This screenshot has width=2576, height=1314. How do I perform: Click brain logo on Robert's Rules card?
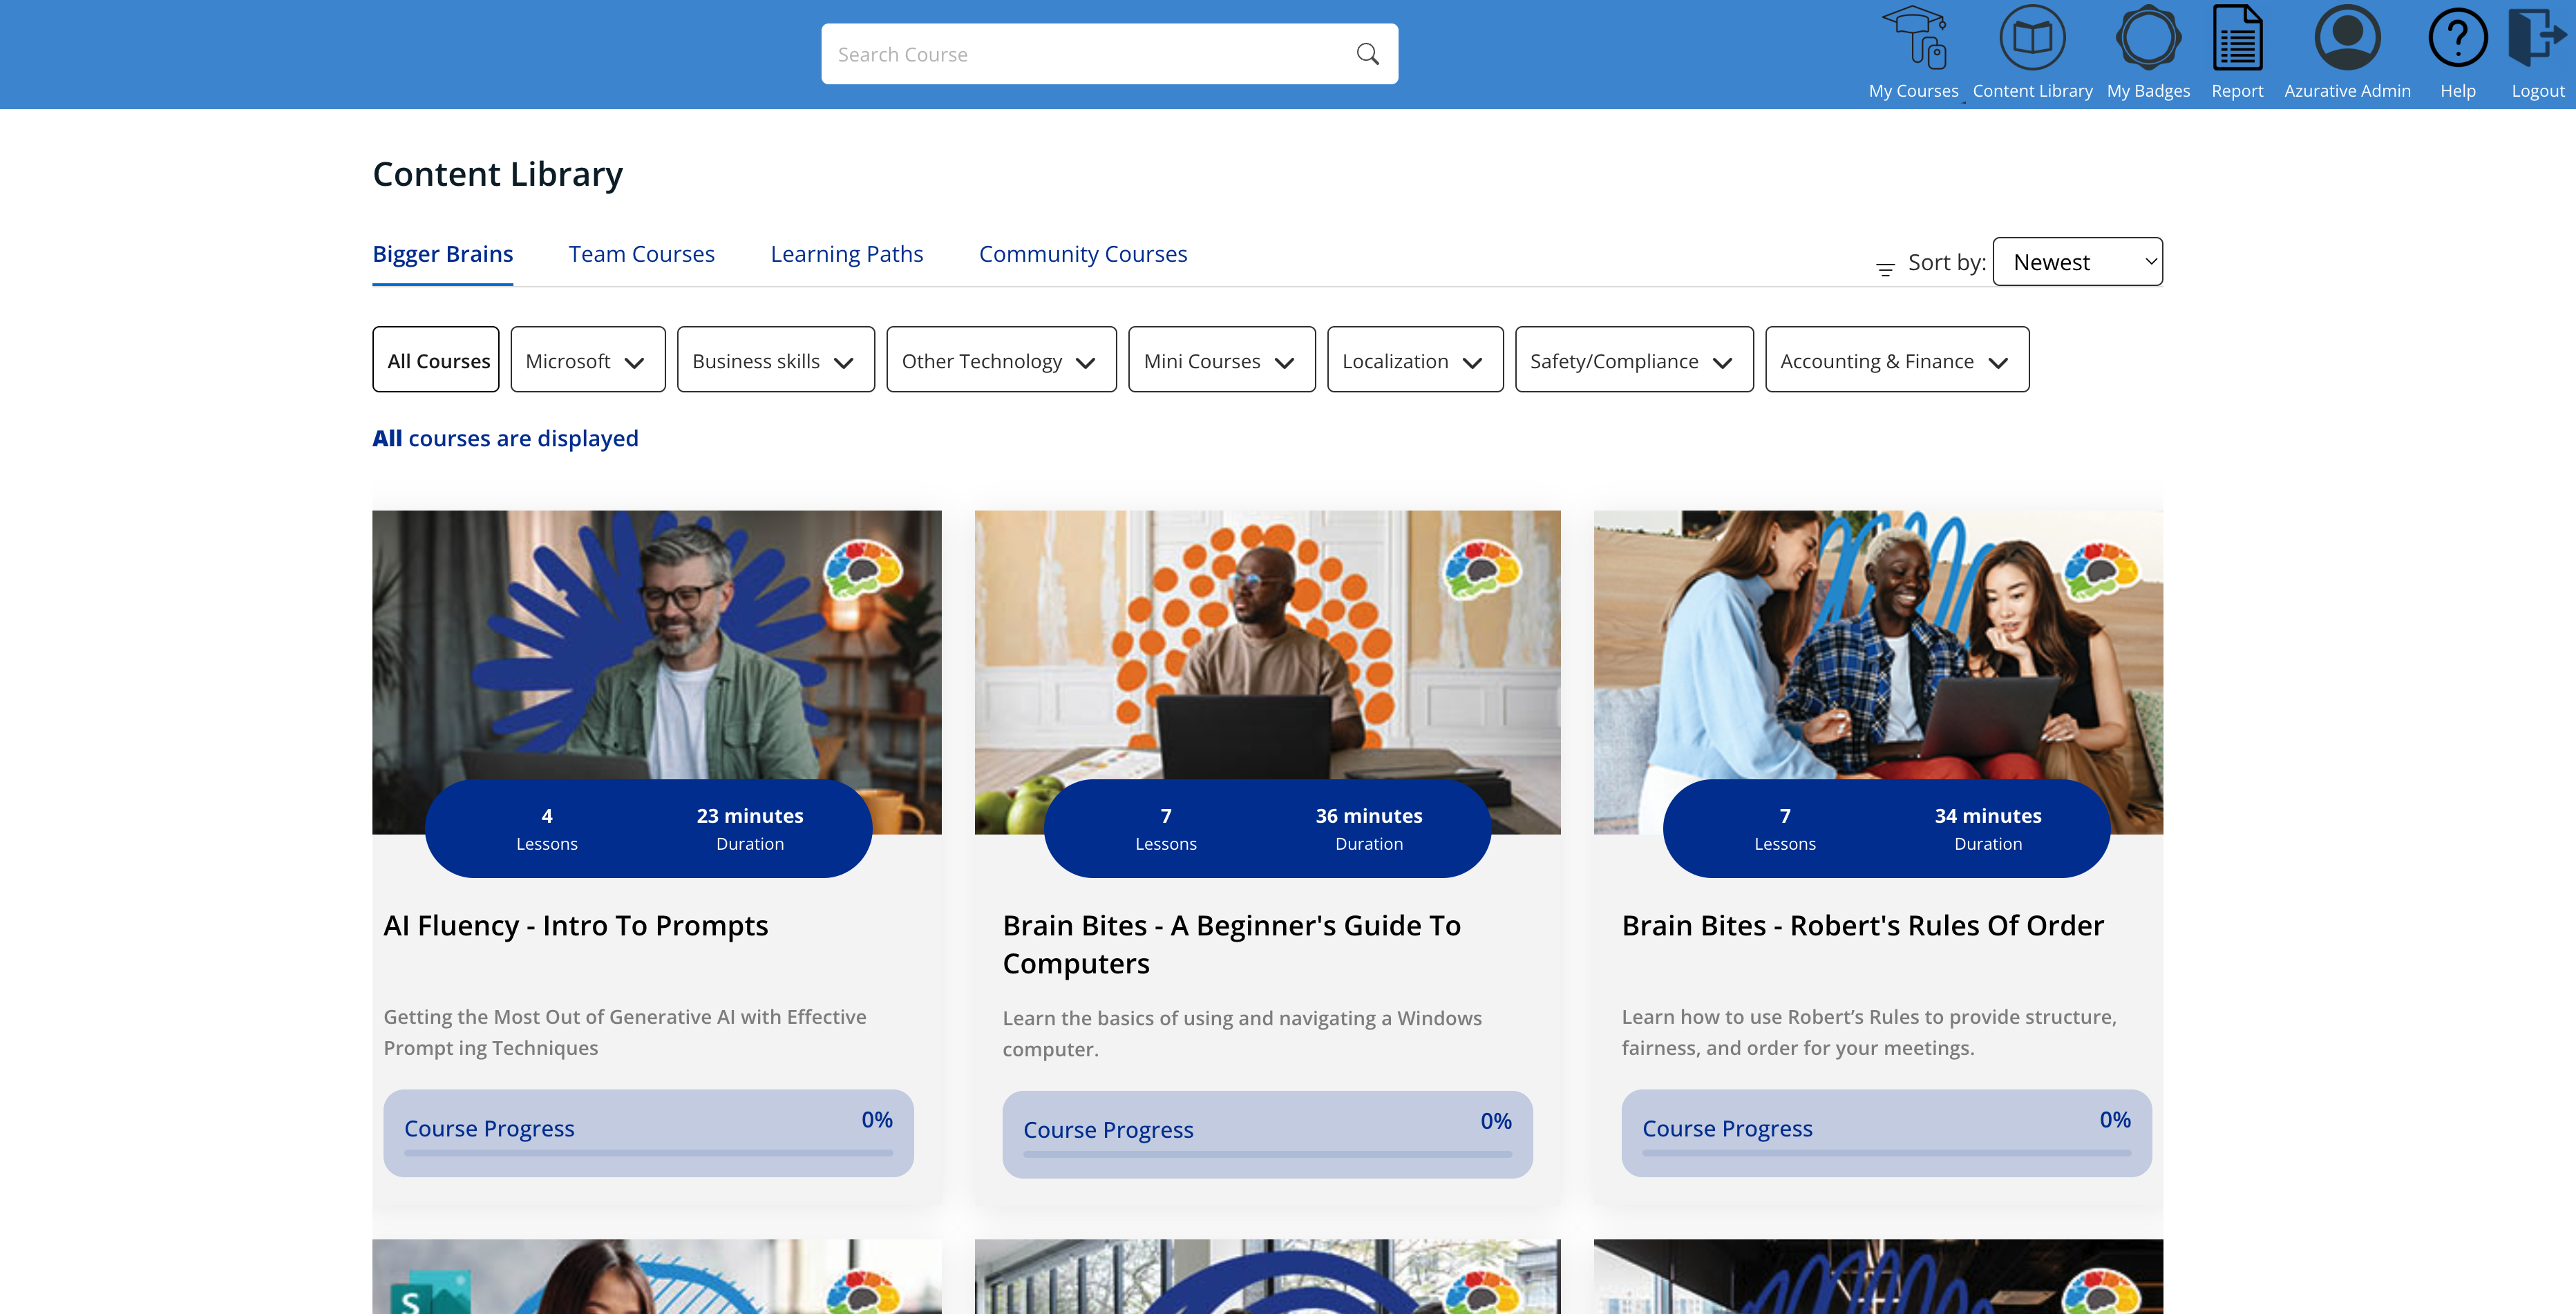click(x=2100, y=570)
